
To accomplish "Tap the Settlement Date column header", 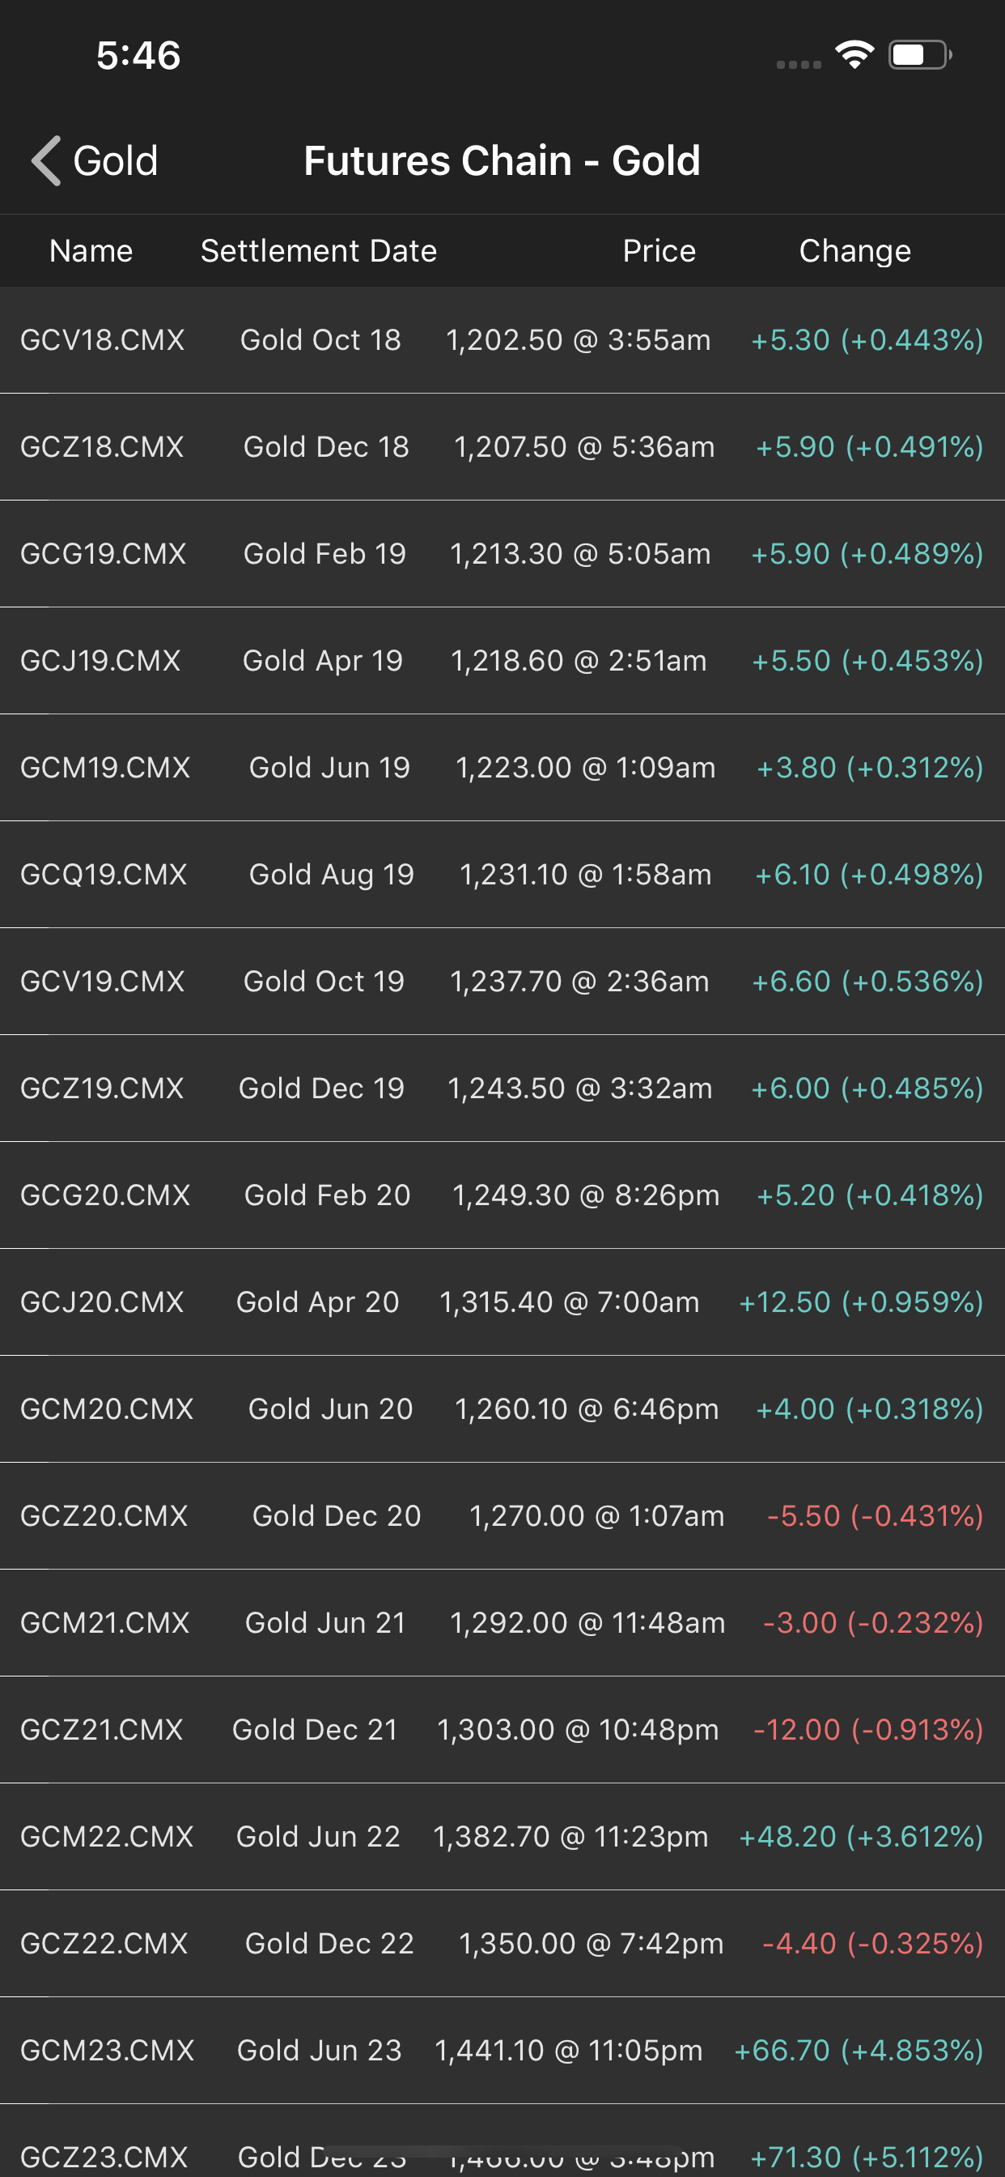I will tap(318, 251).
